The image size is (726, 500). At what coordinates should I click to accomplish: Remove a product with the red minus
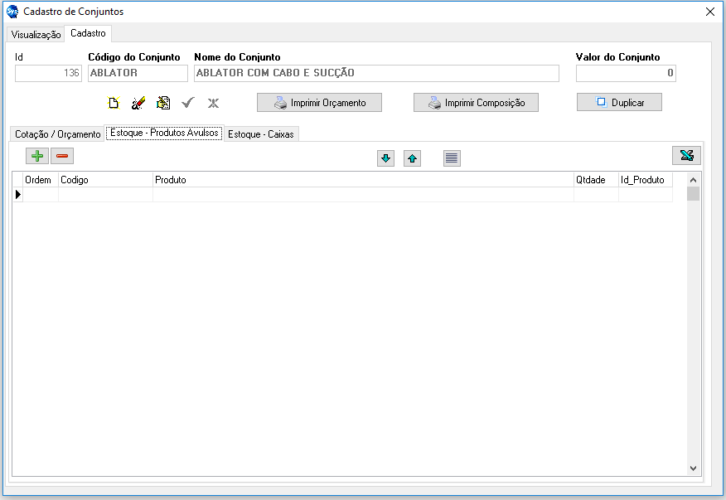coord(62,156)
